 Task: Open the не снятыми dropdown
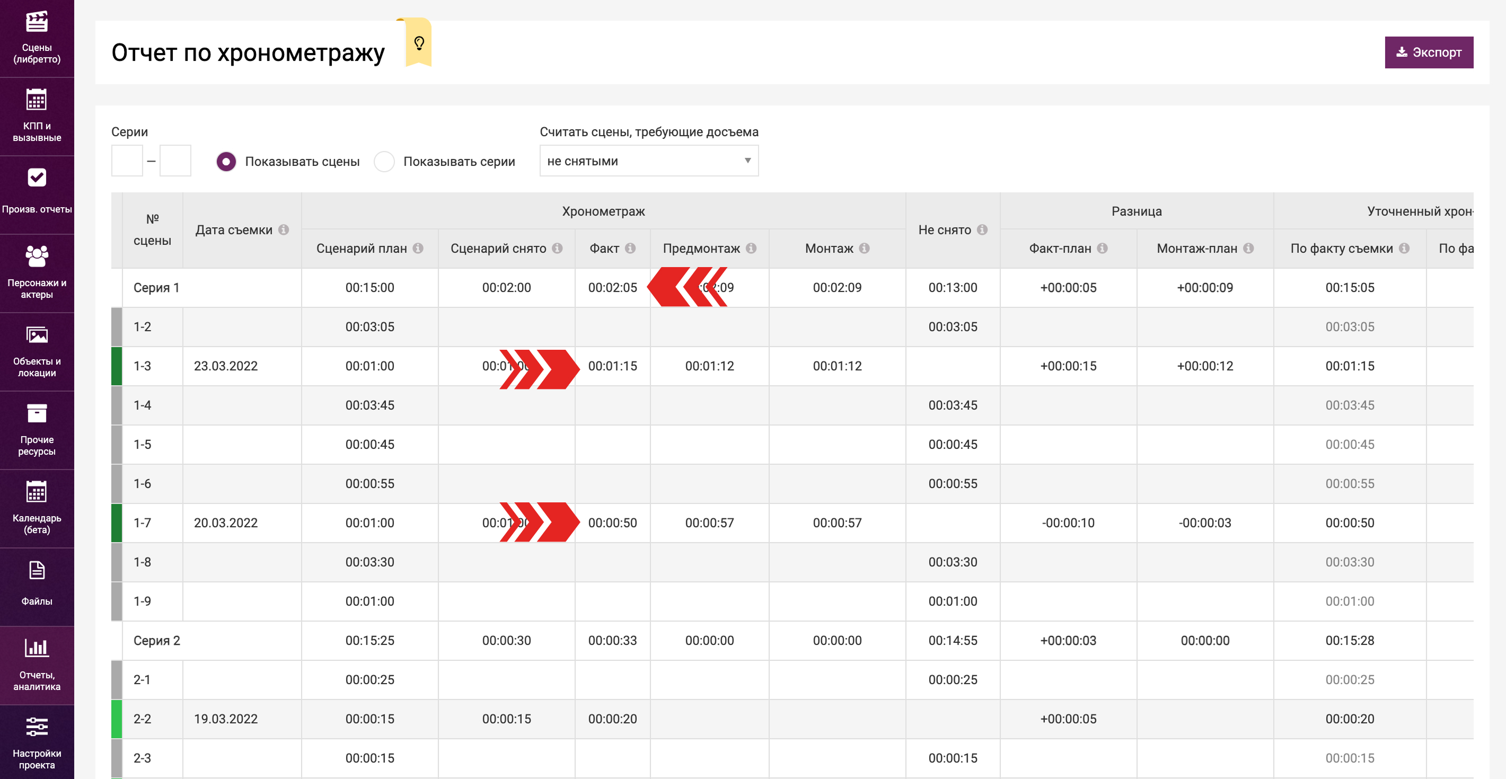pyautogui.click(x=648, y=161)
